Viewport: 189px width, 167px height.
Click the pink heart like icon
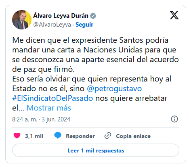coord(17,136)
